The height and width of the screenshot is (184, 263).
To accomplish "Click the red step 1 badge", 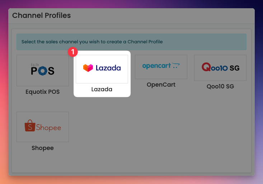I will point(72,52).
